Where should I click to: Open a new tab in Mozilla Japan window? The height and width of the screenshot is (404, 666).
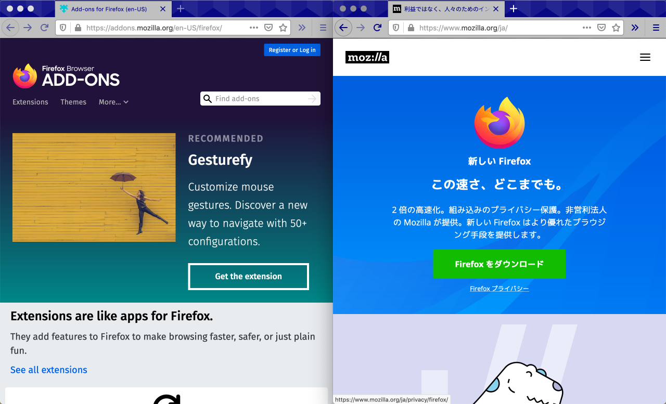tap(514, 9)
